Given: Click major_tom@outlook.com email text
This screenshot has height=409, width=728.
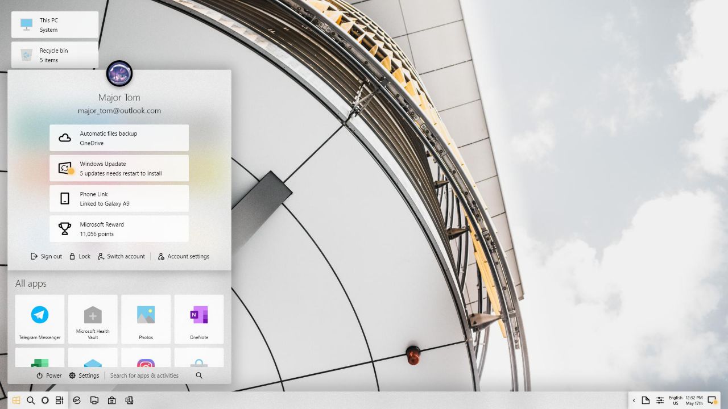Looking at the screenshot, I should point(119,111).
